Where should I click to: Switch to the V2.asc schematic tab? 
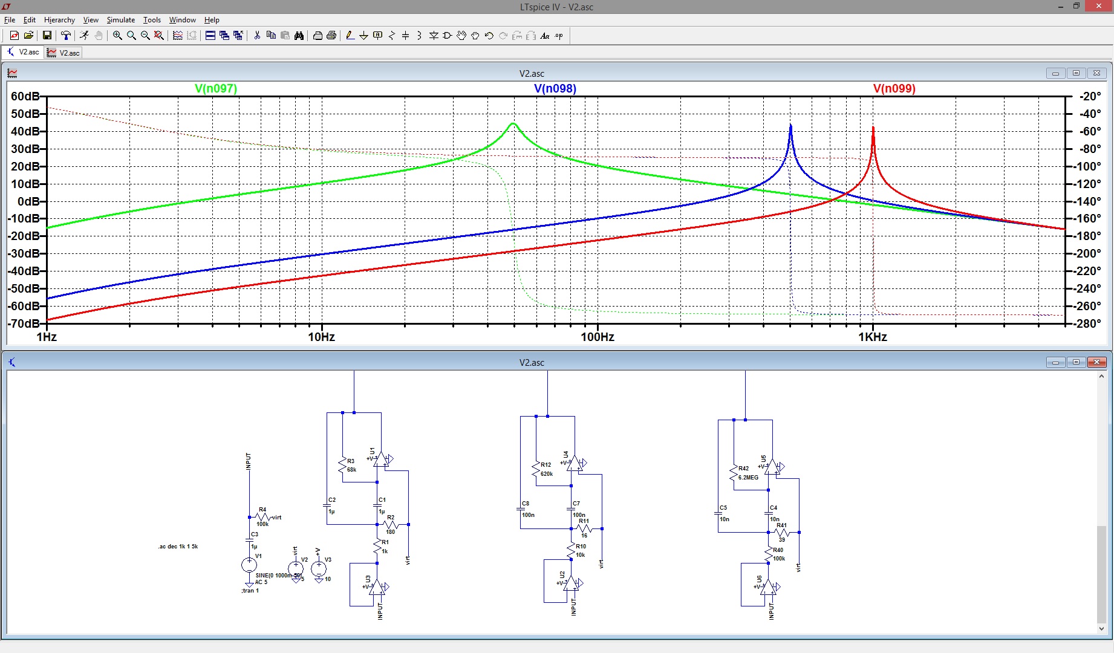tap(23, 52)
